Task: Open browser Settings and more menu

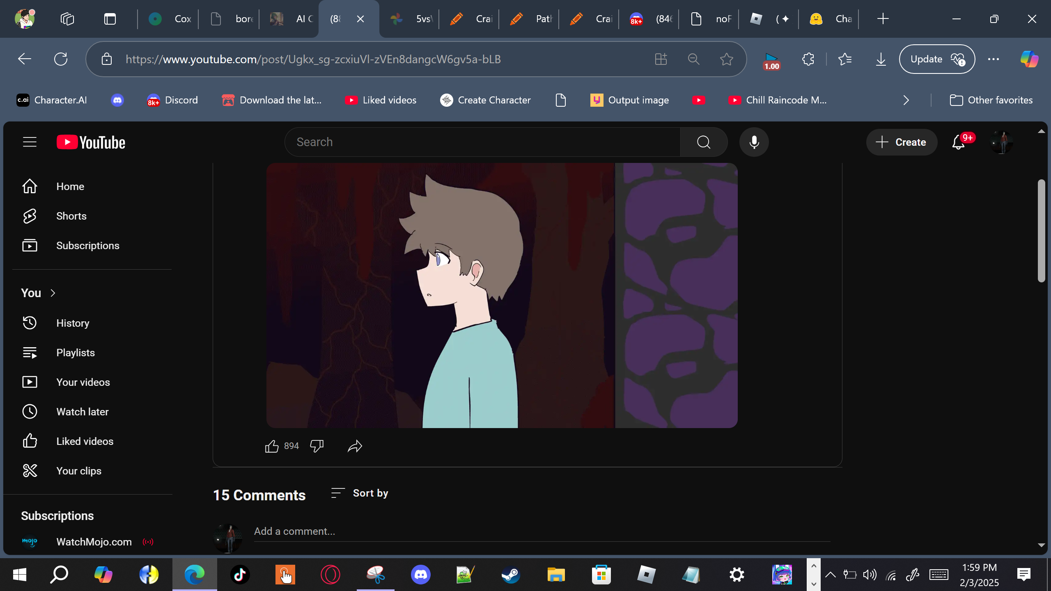Action: (x=994, y=59)
